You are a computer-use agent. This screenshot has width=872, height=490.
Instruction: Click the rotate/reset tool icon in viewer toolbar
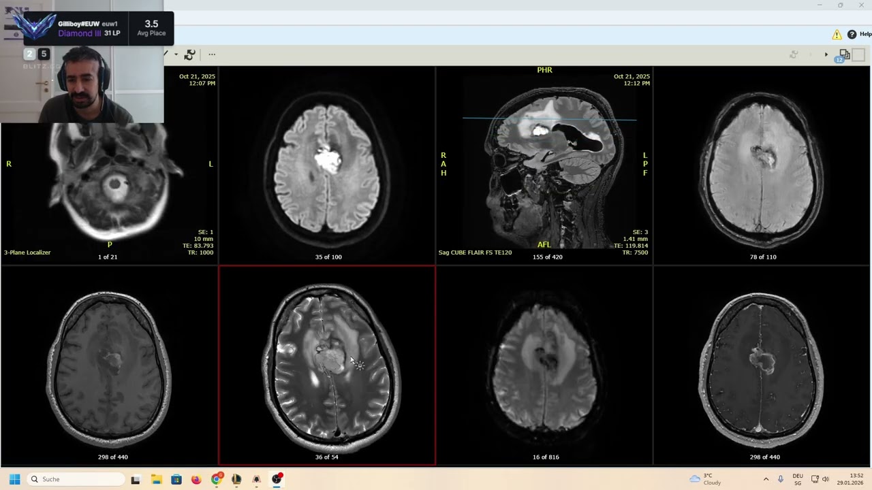click(189, 54)
